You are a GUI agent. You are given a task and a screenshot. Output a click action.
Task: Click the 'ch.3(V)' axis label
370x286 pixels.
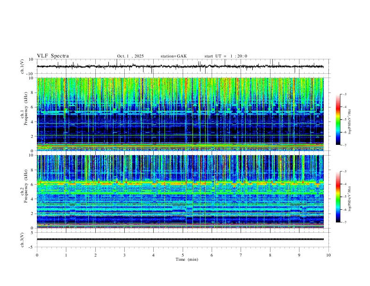click(22, 240)
